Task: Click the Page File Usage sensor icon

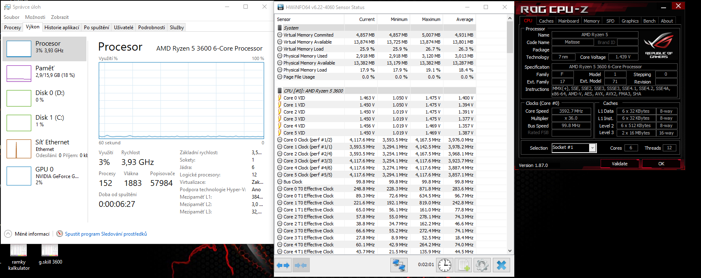Action: point(280,77)
